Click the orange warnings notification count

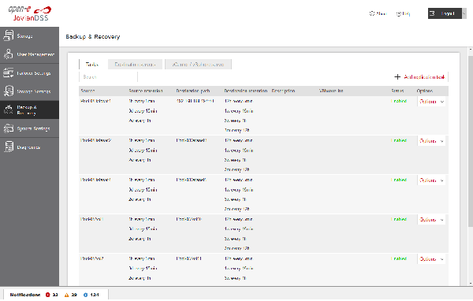point(71,295)
